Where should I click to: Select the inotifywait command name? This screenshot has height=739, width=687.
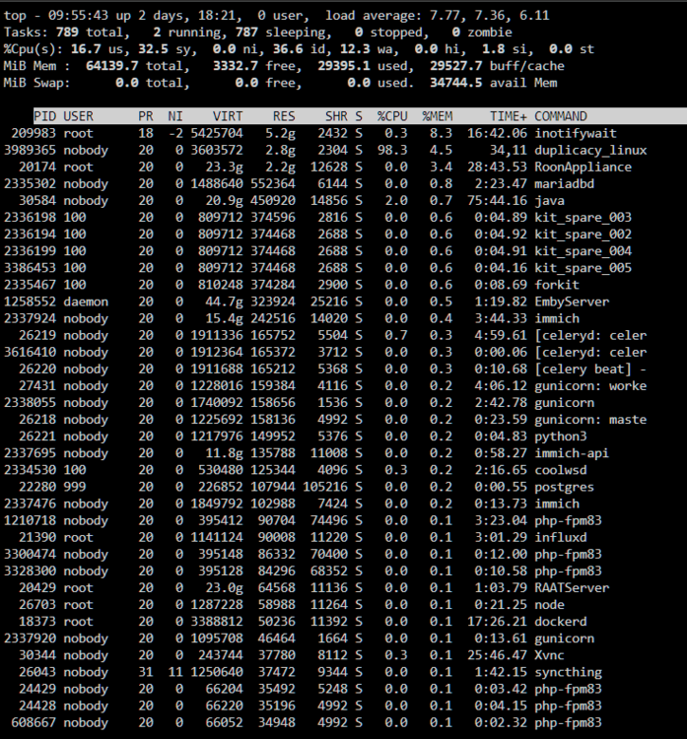(x=576, y=133)
